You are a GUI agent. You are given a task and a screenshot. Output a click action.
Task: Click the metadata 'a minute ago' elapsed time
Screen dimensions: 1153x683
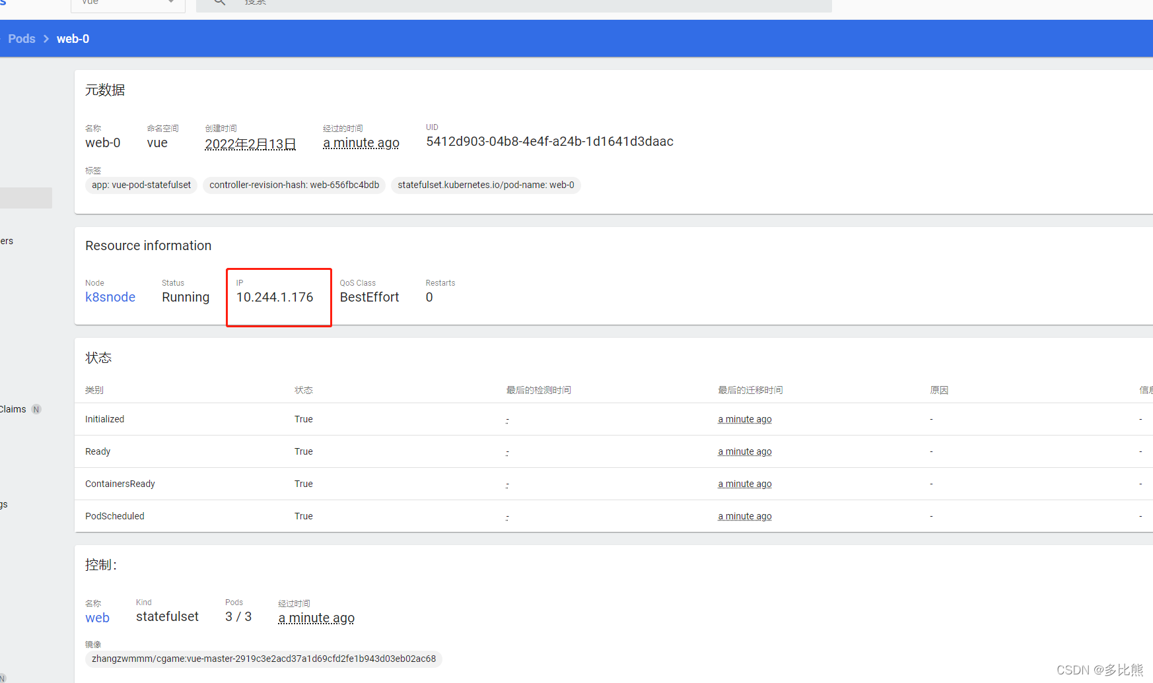pos(361,143)
